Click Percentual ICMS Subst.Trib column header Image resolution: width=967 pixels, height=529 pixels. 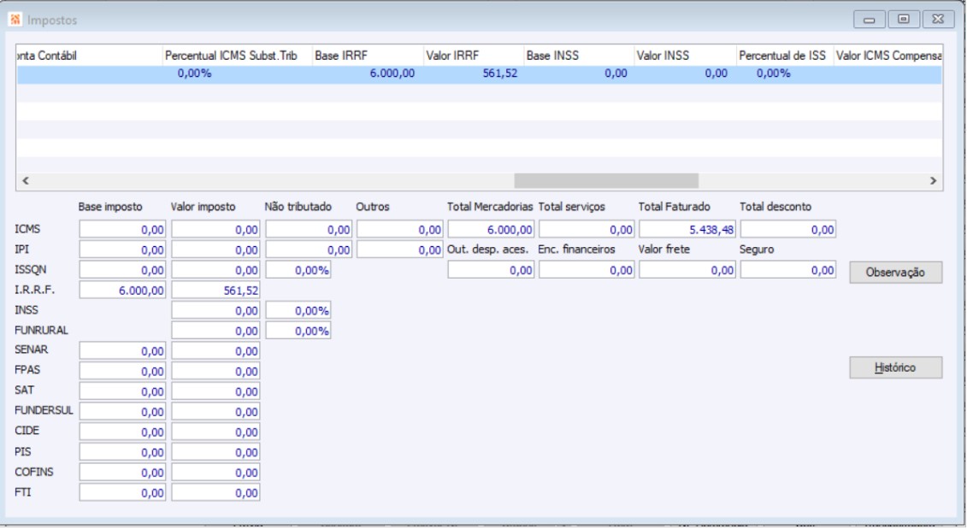[x=234, y=56]
